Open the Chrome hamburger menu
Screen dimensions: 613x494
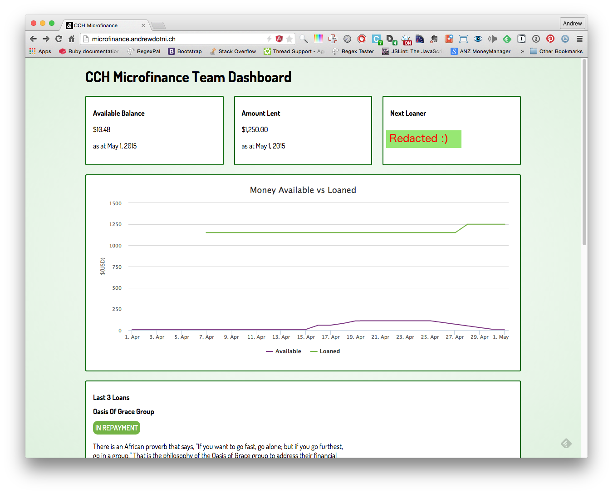pos(579,39)
